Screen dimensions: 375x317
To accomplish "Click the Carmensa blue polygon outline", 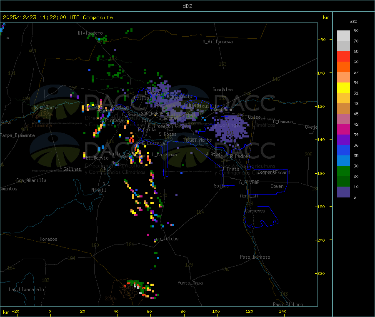I will pyautogui.click(x=261, y=217).
